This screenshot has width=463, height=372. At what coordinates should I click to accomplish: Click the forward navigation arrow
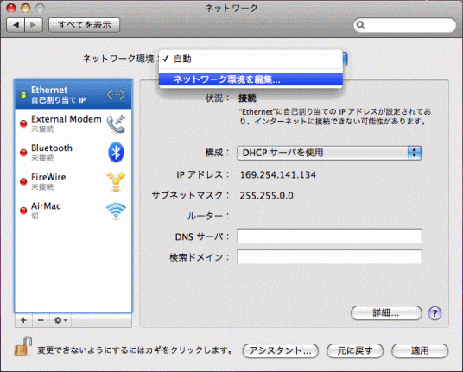tap(34, 25)
